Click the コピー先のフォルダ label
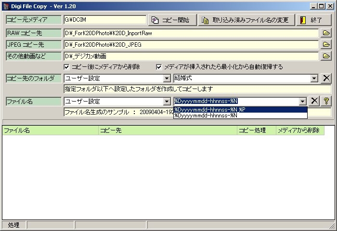 click(34, 78)
